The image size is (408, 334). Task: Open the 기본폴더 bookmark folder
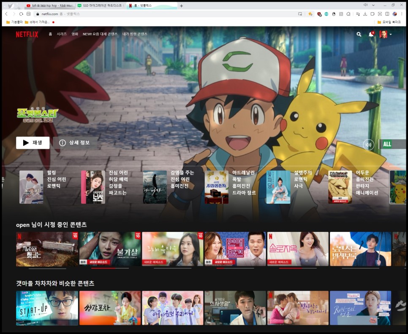(x=14, y=22)
